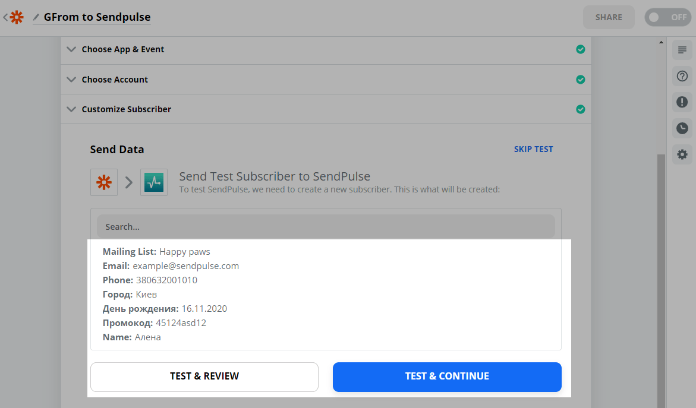Click the TEST & CONTINUE button
The width and height of the screenshot is (696, 408).
pos(447,377)
